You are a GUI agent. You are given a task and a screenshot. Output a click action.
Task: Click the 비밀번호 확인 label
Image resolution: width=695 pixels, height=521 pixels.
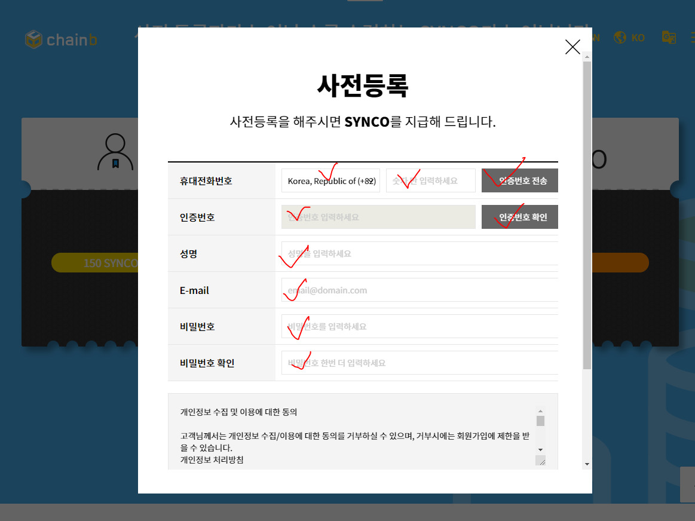click(x=207, y=363)
